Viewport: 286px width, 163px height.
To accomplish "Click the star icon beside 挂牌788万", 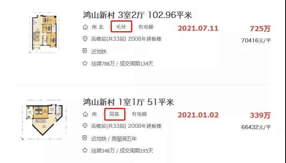I will pos(85,64).
